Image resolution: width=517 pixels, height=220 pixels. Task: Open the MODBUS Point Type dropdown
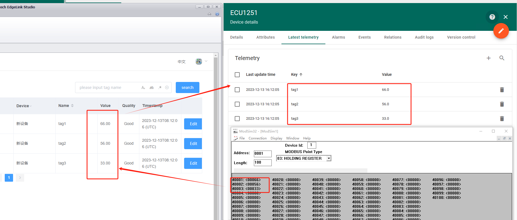click(x=329, y=158)
